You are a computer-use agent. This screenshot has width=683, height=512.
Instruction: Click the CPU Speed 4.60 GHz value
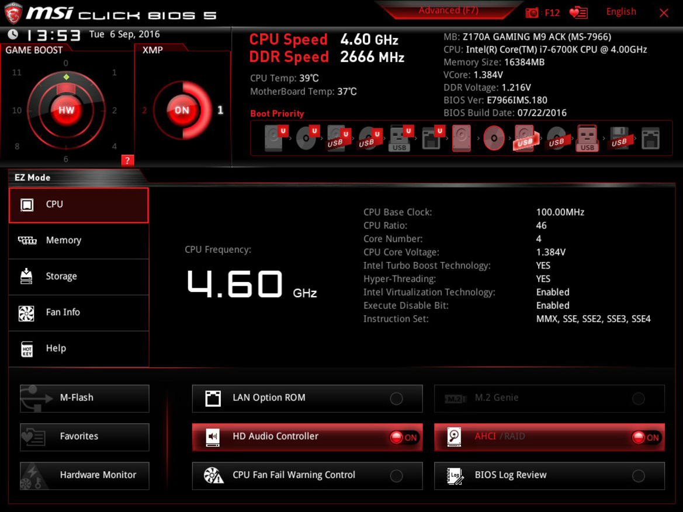click(369, 40)
